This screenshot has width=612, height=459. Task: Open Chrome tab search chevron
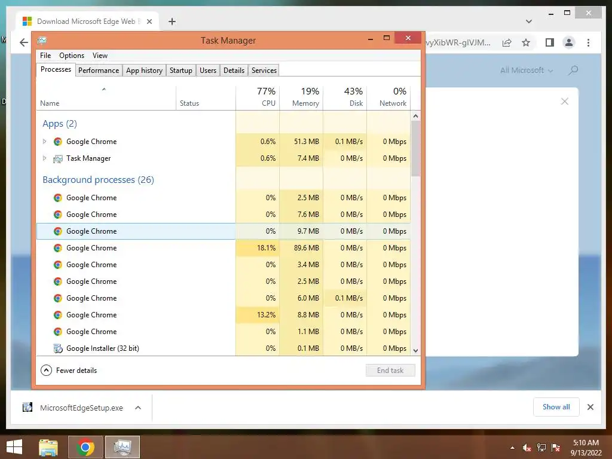tap(528, 22)
